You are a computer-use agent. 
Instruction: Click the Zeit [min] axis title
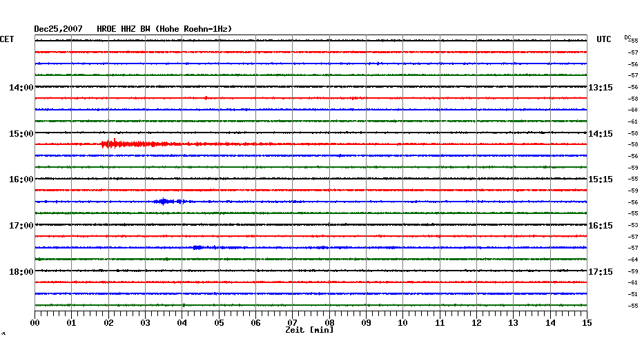(x=309, y=330)
